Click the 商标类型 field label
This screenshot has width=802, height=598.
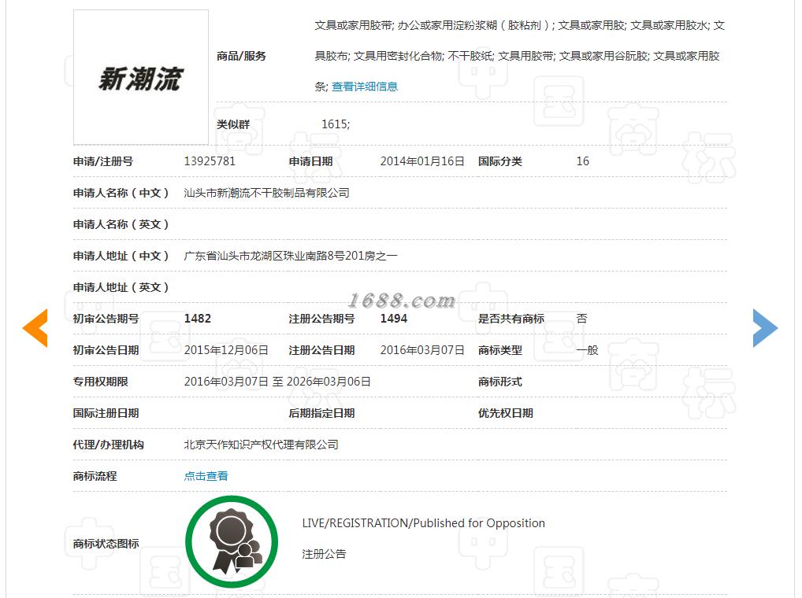tap(500, 350)
